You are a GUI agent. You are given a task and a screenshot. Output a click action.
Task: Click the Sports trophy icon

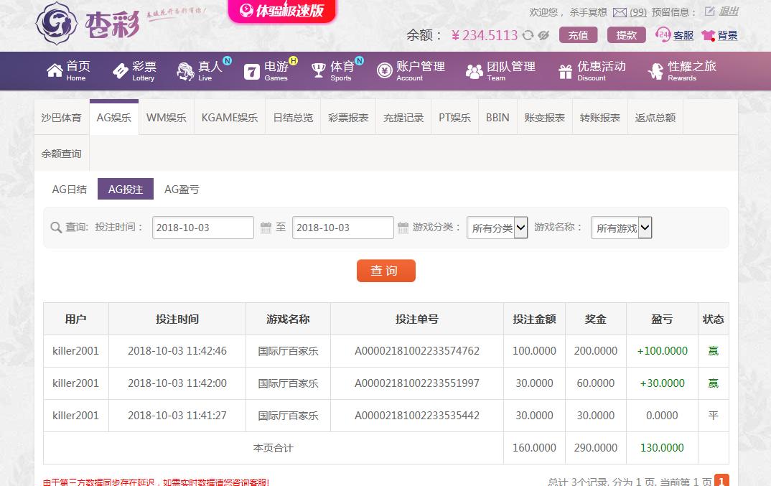coord(319,71)
